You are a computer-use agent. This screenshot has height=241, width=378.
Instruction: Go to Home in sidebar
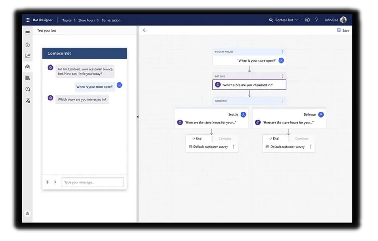coord(28,45)
